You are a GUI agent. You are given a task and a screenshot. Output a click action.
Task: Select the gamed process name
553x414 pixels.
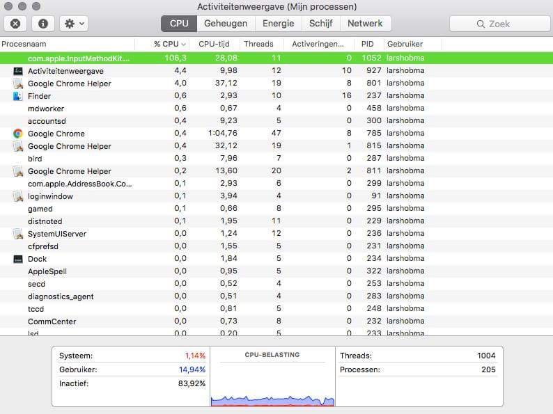click(40, 209)
